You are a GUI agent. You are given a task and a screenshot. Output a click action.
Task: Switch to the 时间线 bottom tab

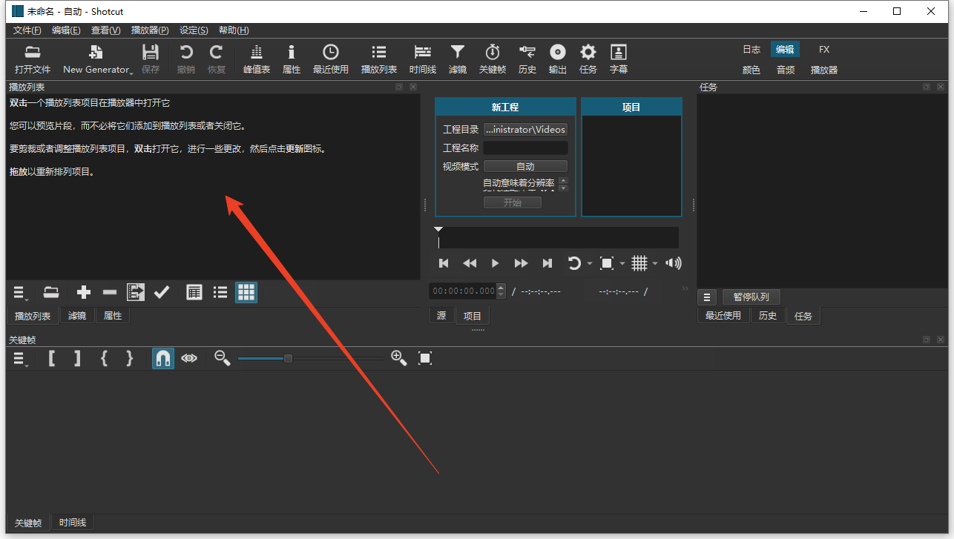point(73,523)
